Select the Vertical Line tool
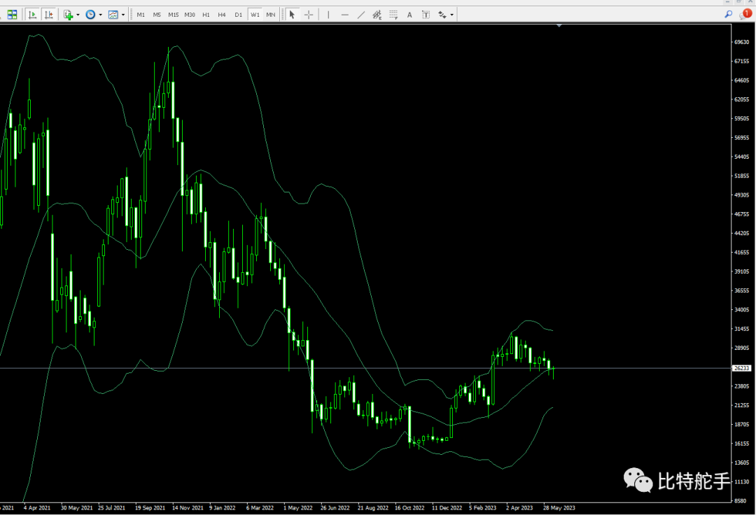The image size is (756, 515). 328,15
